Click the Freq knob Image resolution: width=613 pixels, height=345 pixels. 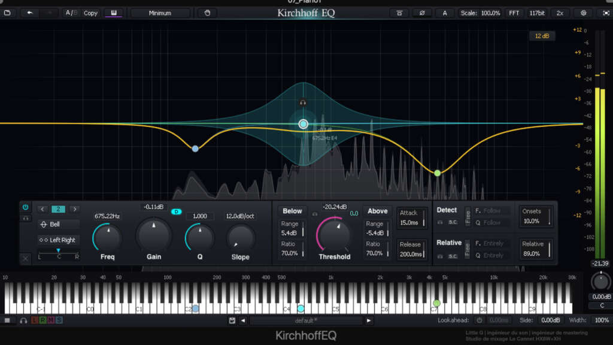coord(108,237)
